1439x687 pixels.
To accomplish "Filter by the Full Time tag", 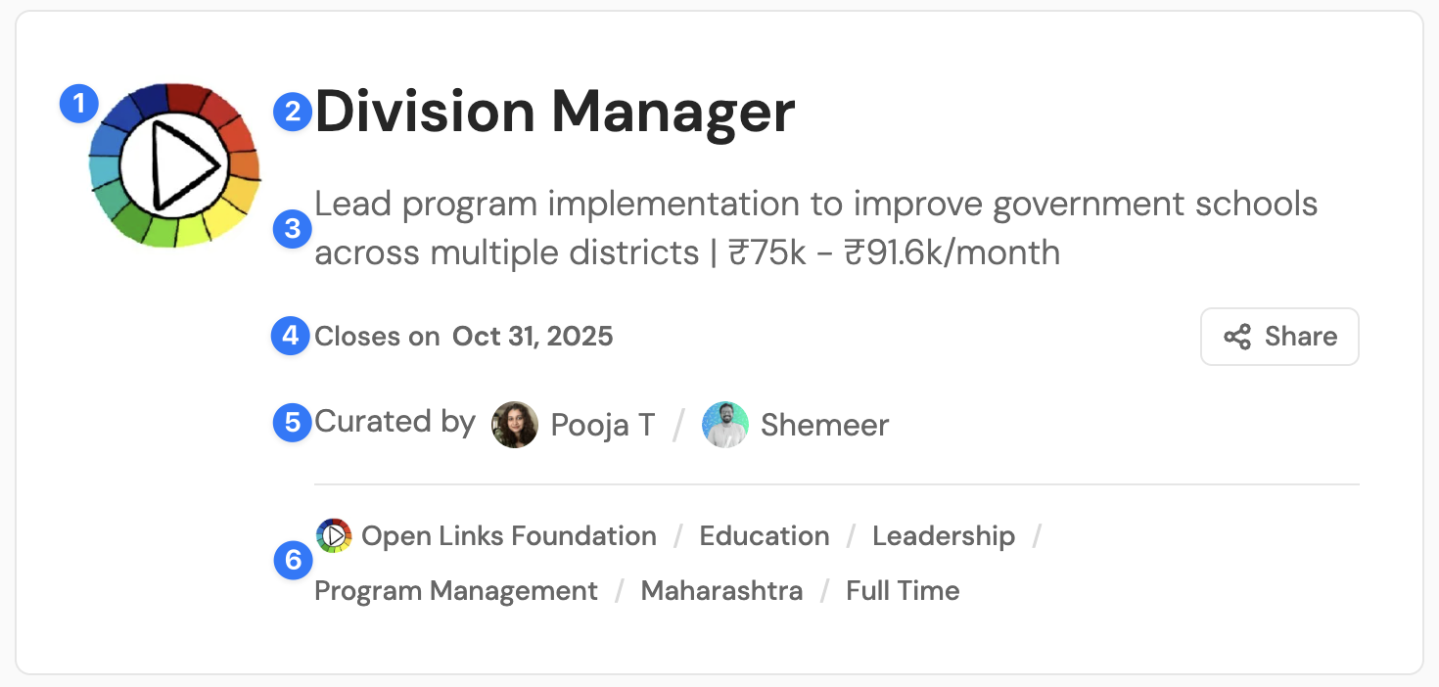I will pos(903,591).
